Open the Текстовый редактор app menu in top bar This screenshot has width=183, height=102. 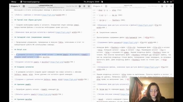coord(30,2)
